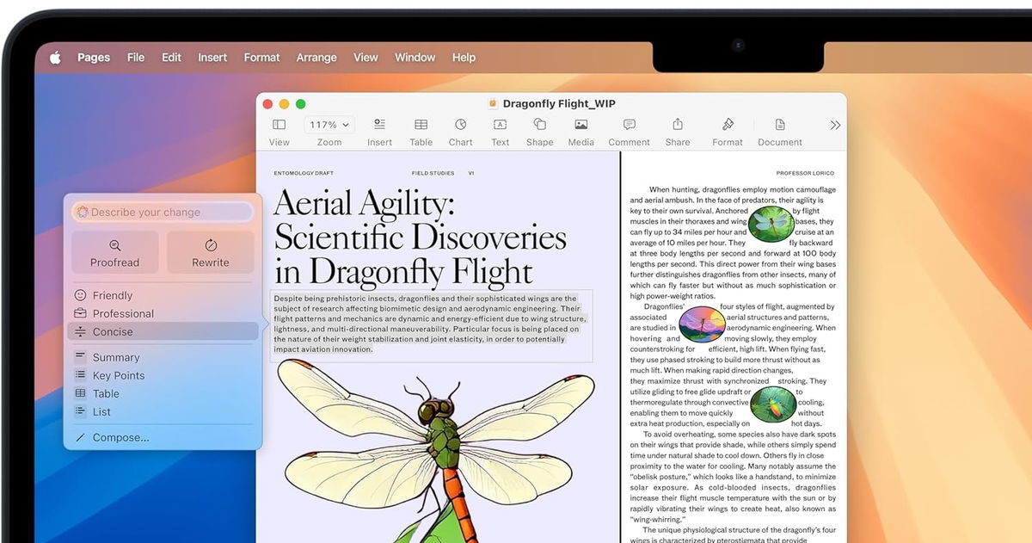Expand the toolbar overflow chevrons
Image resolution: width=1032 pixels, height=543 pixels.
tap(835, 126)
